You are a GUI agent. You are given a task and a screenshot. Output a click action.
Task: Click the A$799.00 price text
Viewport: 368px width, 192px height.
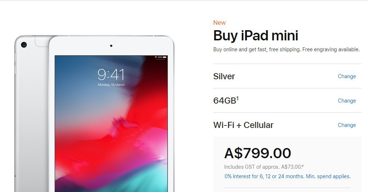(x=257, y=153)
